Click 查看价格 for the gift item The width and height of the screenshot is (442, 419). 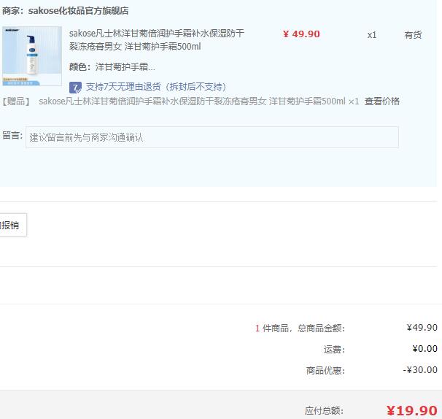382,101
